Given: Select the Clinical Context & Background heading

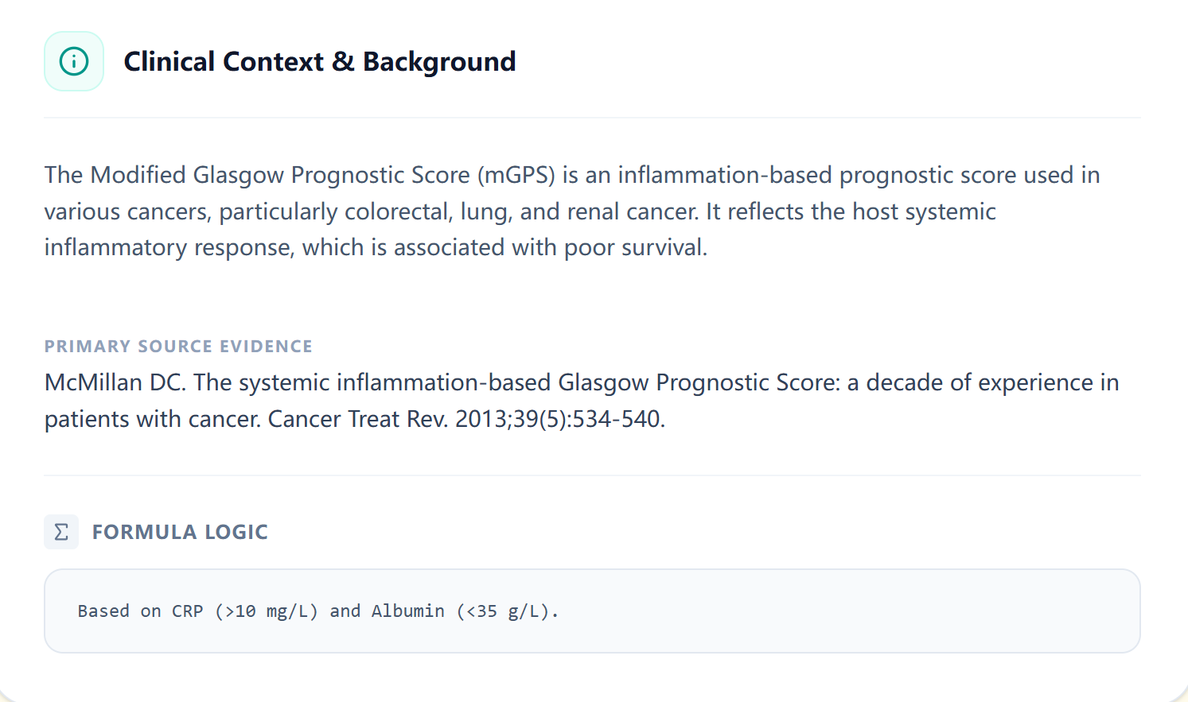Looking at the screenshot, I should pos(319,61).
